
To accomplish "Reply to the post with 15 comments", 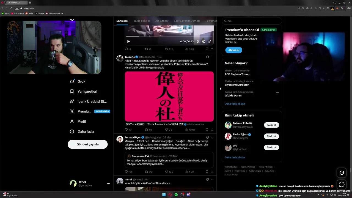I will (x=128, y=49).
